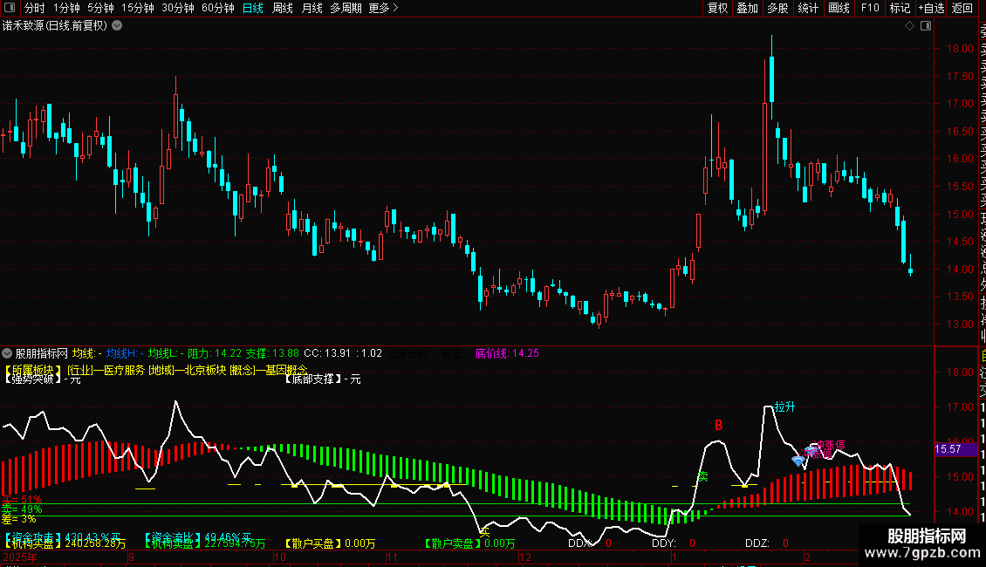The height and width of the screenshot is (567, 986).
Task: Open F10 company info
Action: click(x=870, y=8)
